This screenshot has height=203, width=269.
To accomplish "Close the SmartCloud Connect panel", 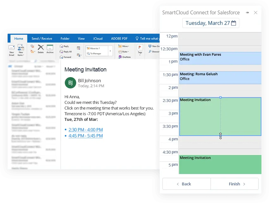I will click(x=256, y=13).
